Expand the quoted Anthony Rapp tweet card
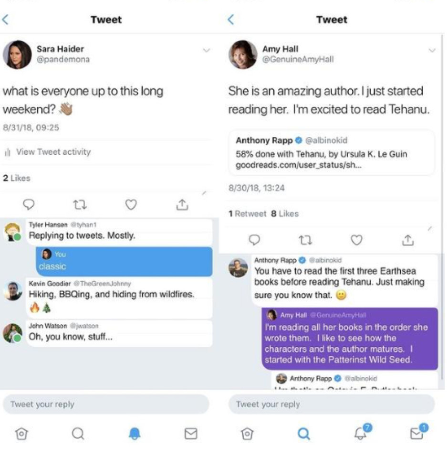448x458 pixels. coord(332,153)
